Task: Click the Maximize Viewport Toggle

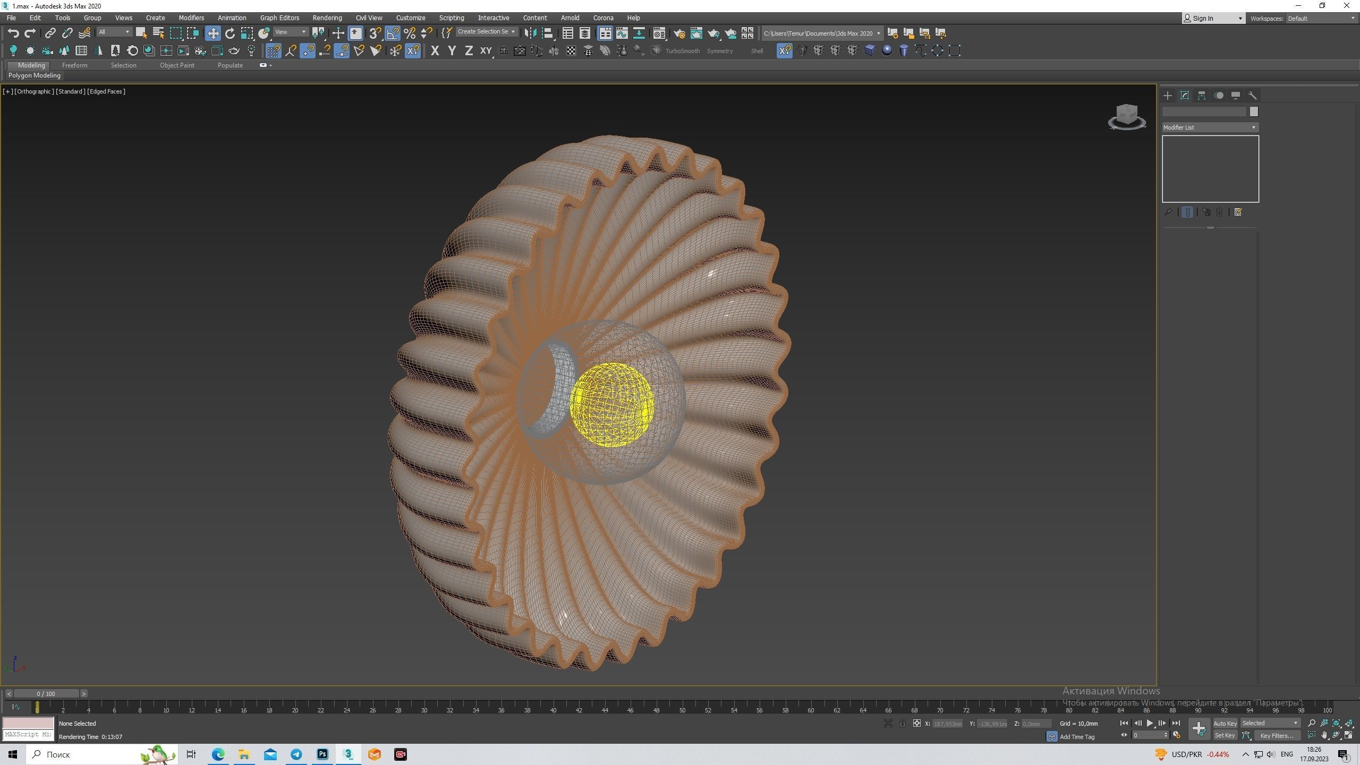Action: pos(1349,735)
